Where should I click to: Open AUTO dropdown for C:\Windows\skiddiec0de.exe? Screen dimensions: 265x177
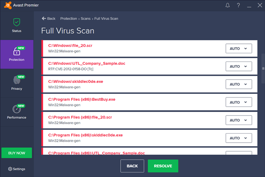(x=239, y=84)
